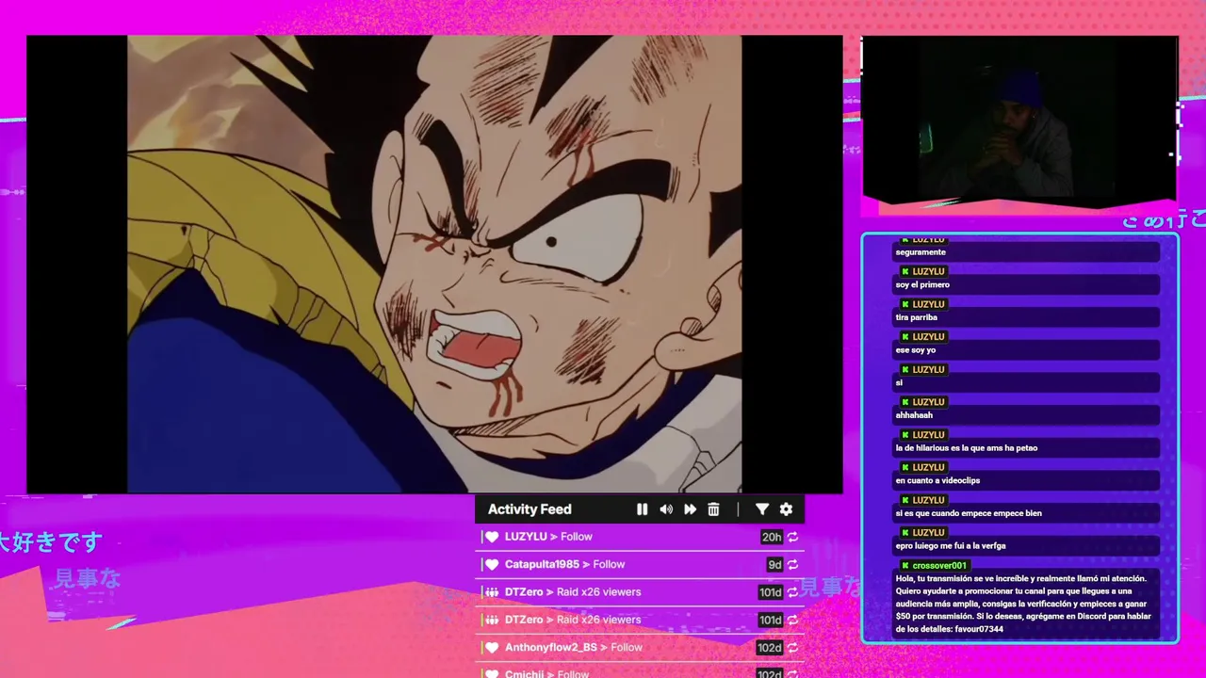Replay the Anthonyflow2_BS follow alert

pyautogui.click(x=793, y=648)
